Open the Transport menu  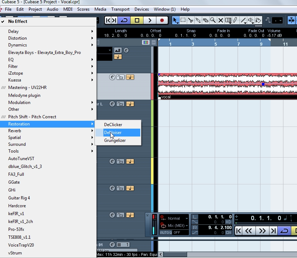[121, 9]
